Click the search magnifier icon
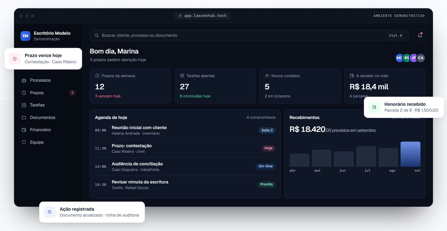The height and width of the screenshot is (231, 447). (x=97, y=36)
